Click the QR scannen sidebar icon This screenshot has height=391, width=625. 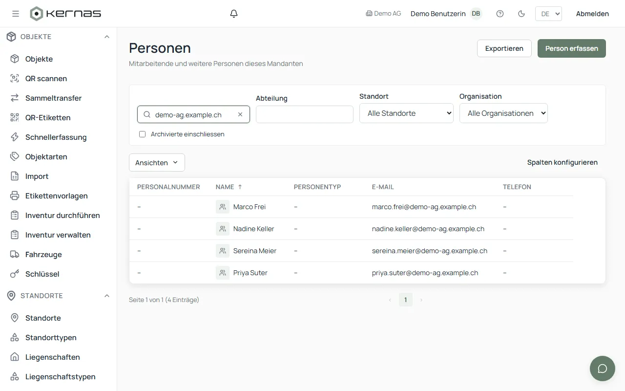pos(15,78)
